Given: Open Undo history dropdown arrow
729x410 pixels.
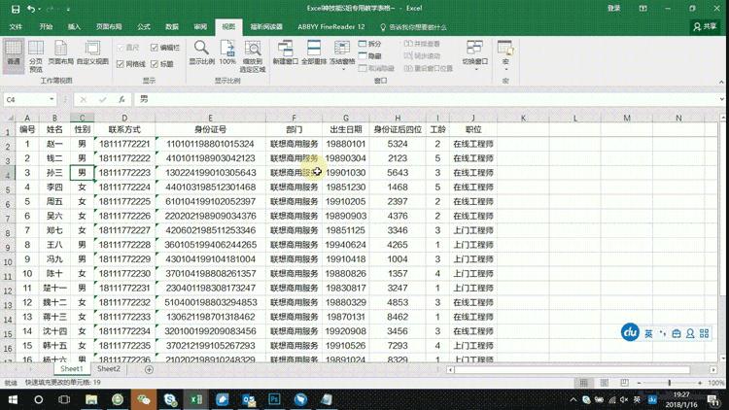Looking at the screenshot, I should (x=40, y=10).
